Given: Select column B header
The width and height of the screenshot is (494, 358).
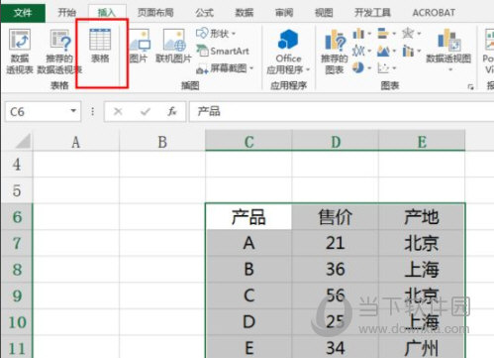Looking at the screenshot, I should pyautogui.click(x=162, y=142).
